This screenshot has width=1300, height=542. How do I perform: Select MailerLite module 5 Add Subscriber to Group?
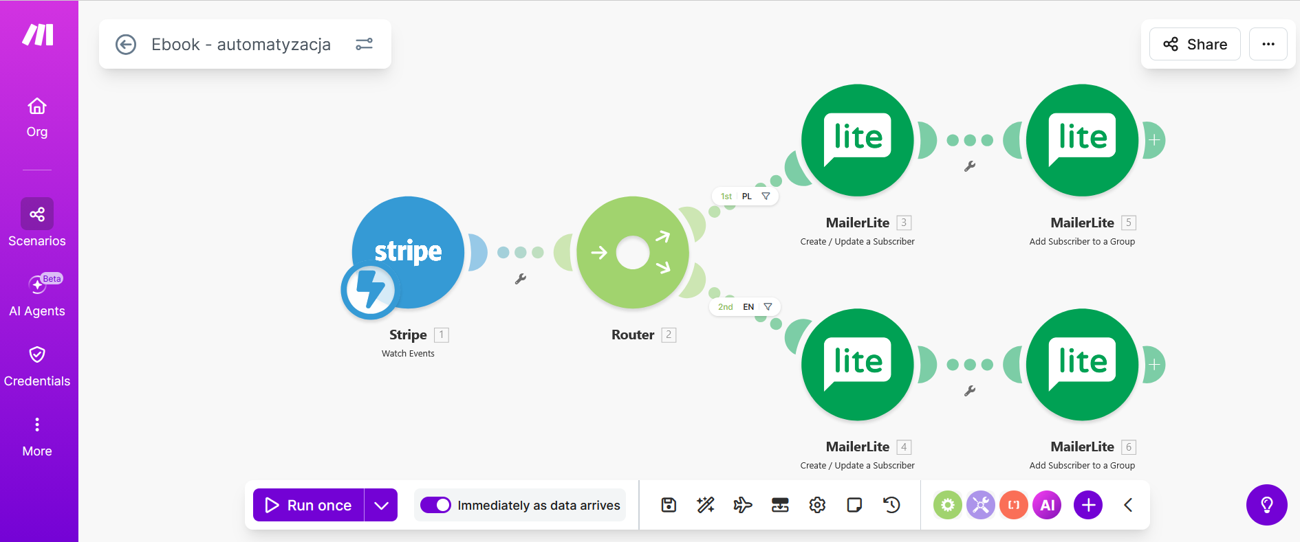pos(1083,140)
